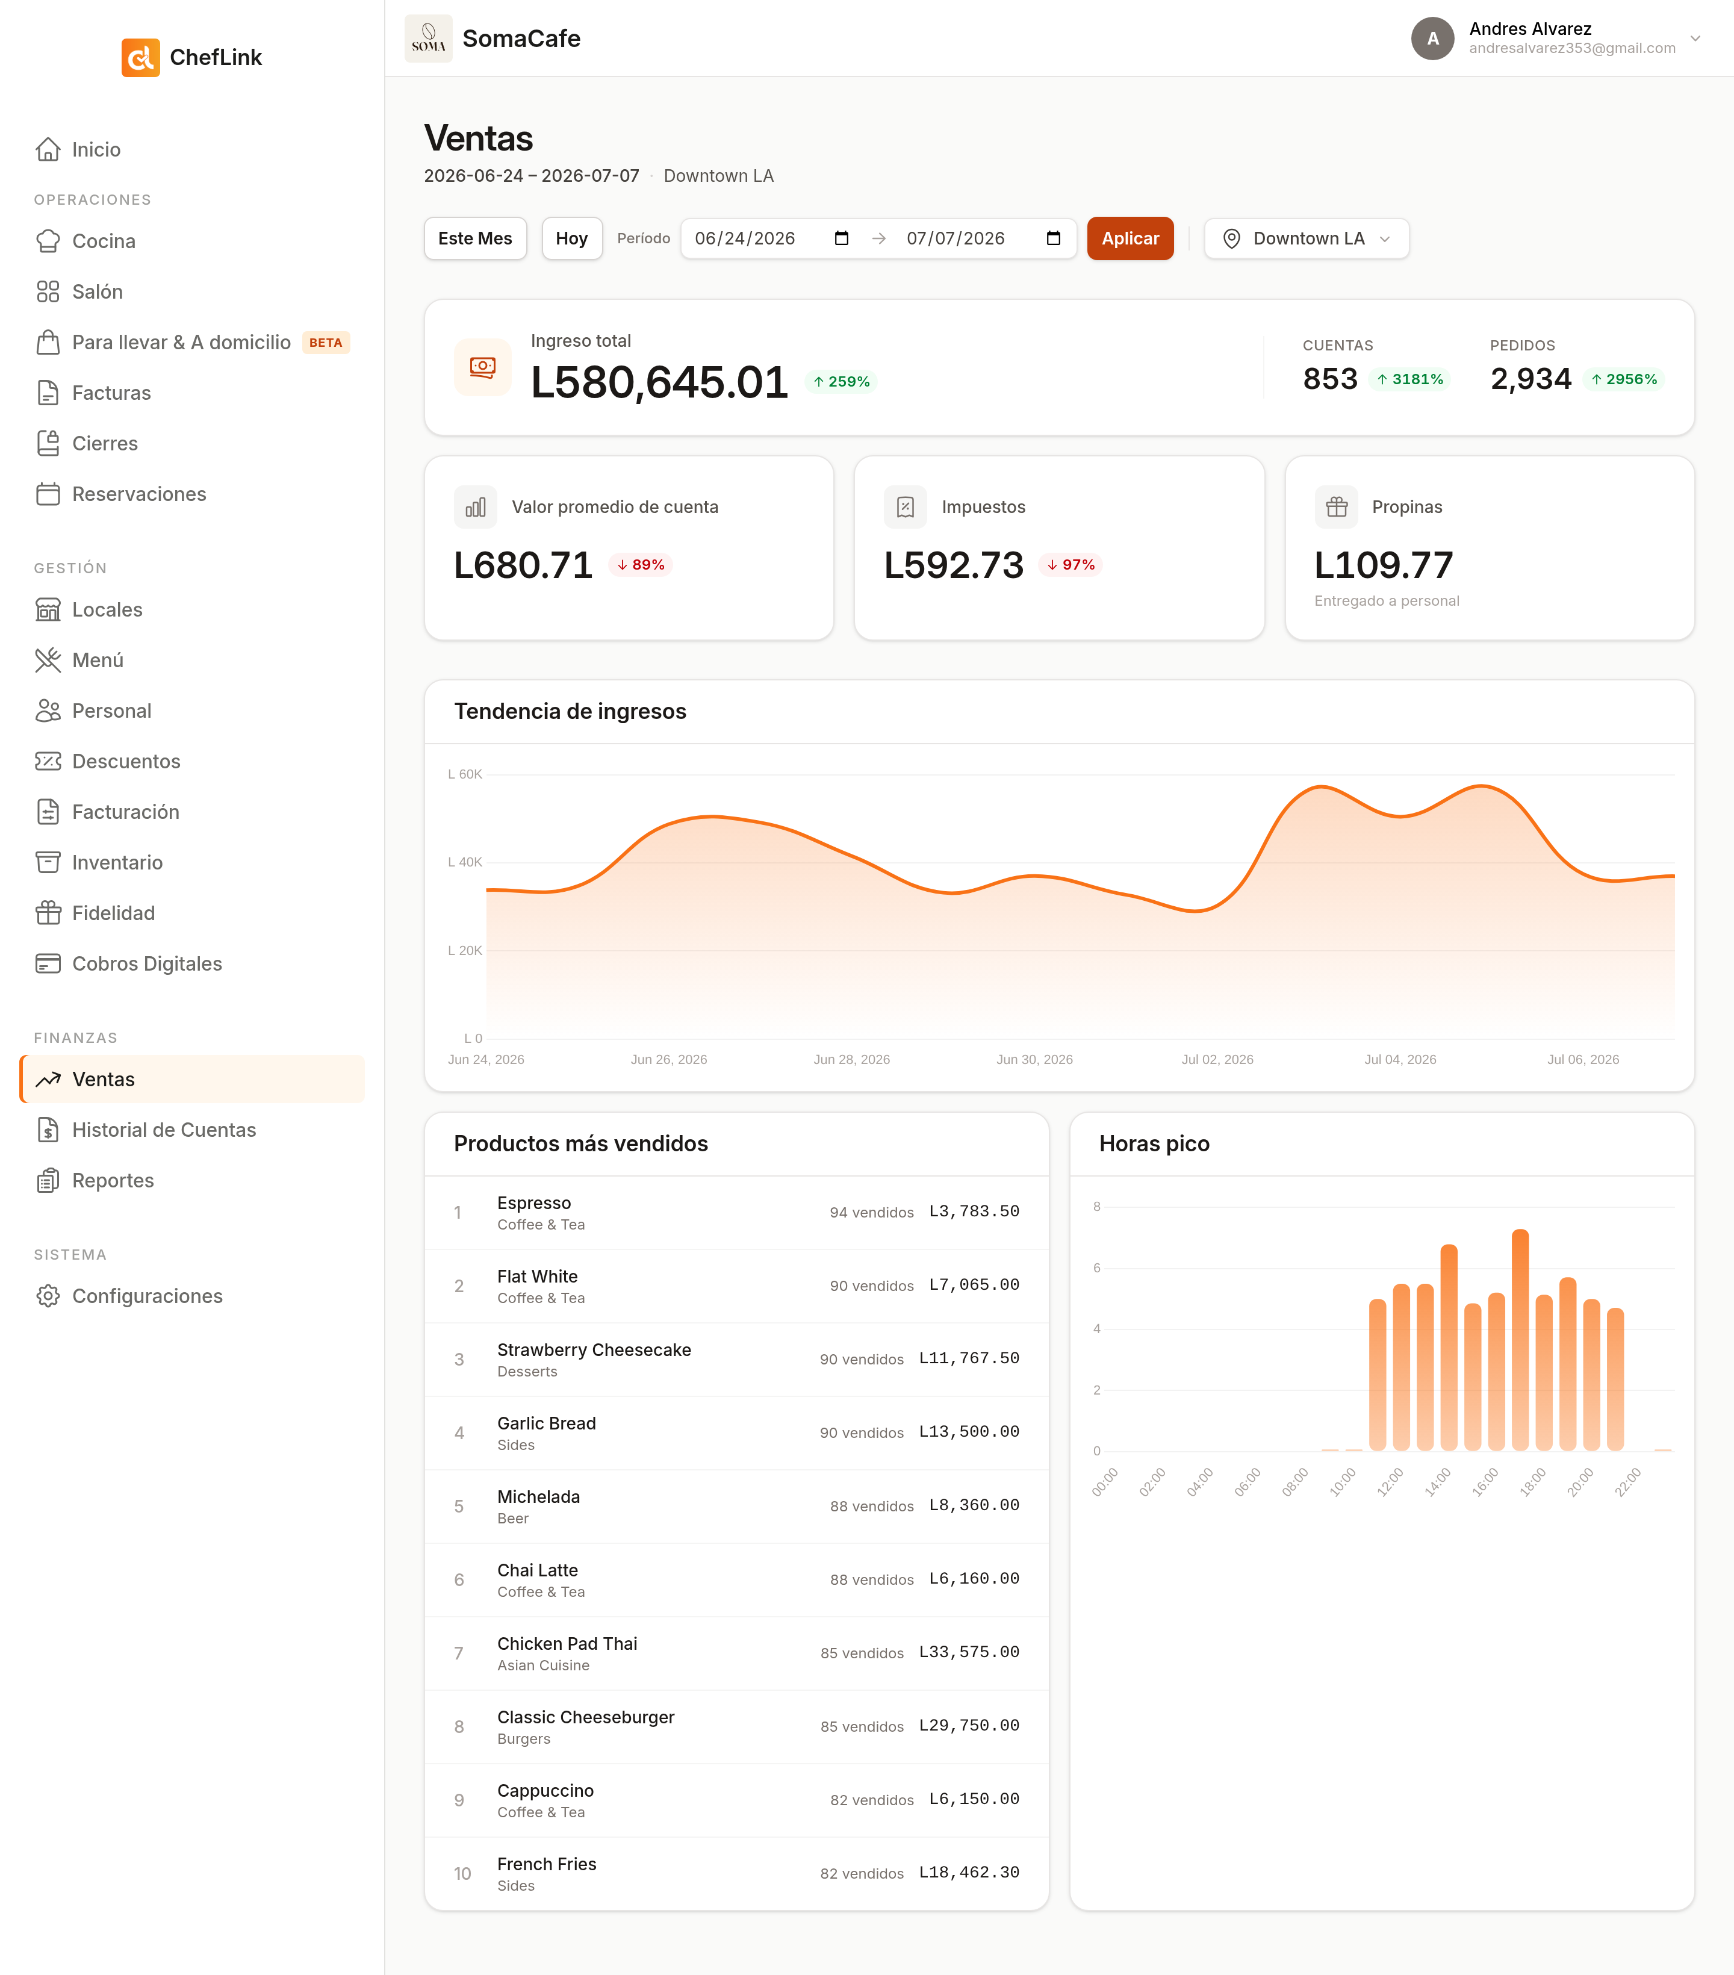The height and width of the screenshot is (1975, 1734).
Task: Click the Ingreso total money icon
Action: tap(482, 367)
